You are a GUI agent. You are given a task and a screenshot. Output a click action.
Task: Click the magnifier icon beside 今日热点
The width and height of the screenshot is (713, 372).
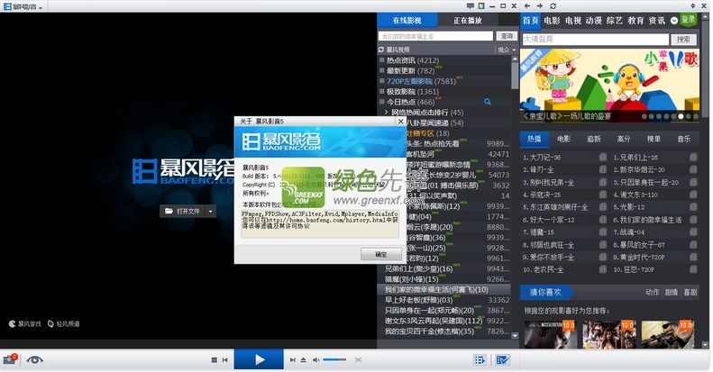click(x=488, y=102)
